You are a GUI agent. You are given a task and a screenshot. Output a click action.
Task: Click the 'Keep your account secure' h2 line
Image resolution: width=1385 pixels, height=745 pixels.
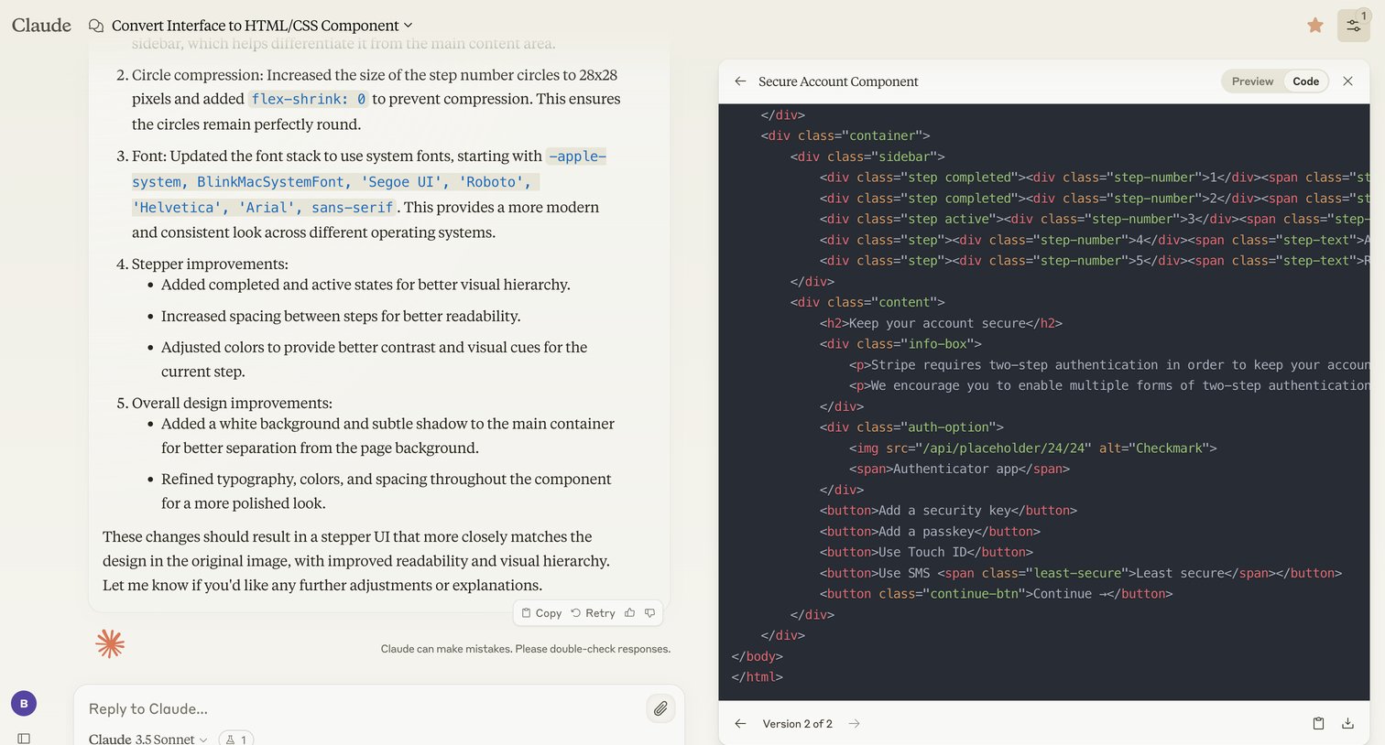point(941,323)
